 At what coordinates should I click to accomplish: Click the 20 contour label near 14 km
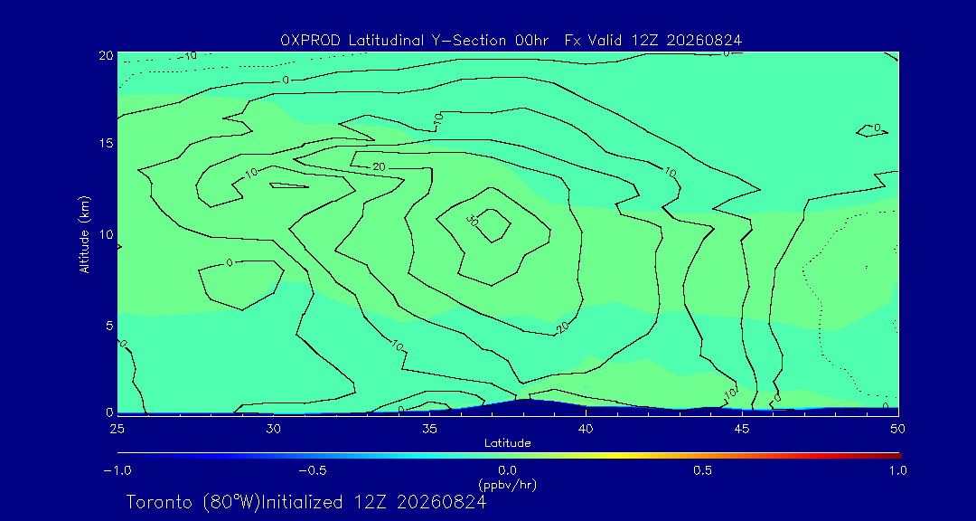click(x=379, y=166)
